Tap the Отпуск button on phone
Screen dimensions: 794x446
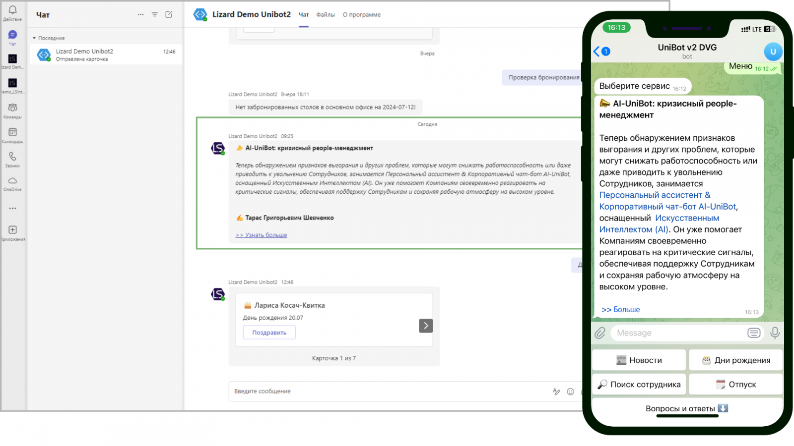tap(736, 384)
